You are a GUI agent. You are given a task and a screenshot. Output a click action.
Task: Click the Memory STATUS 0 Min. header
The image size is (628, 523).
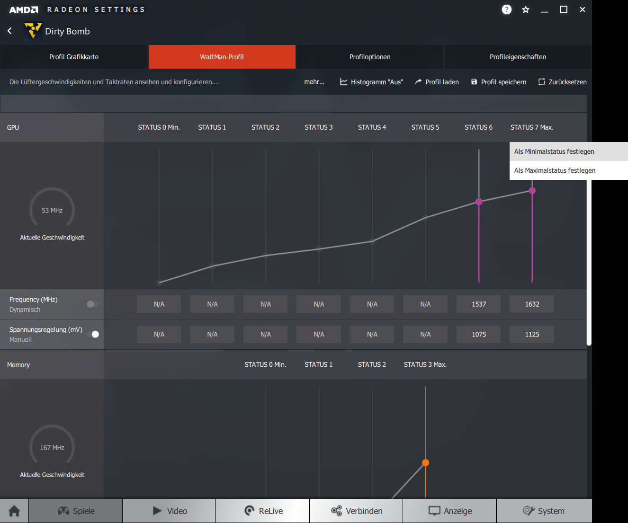(x=265, y=364)
